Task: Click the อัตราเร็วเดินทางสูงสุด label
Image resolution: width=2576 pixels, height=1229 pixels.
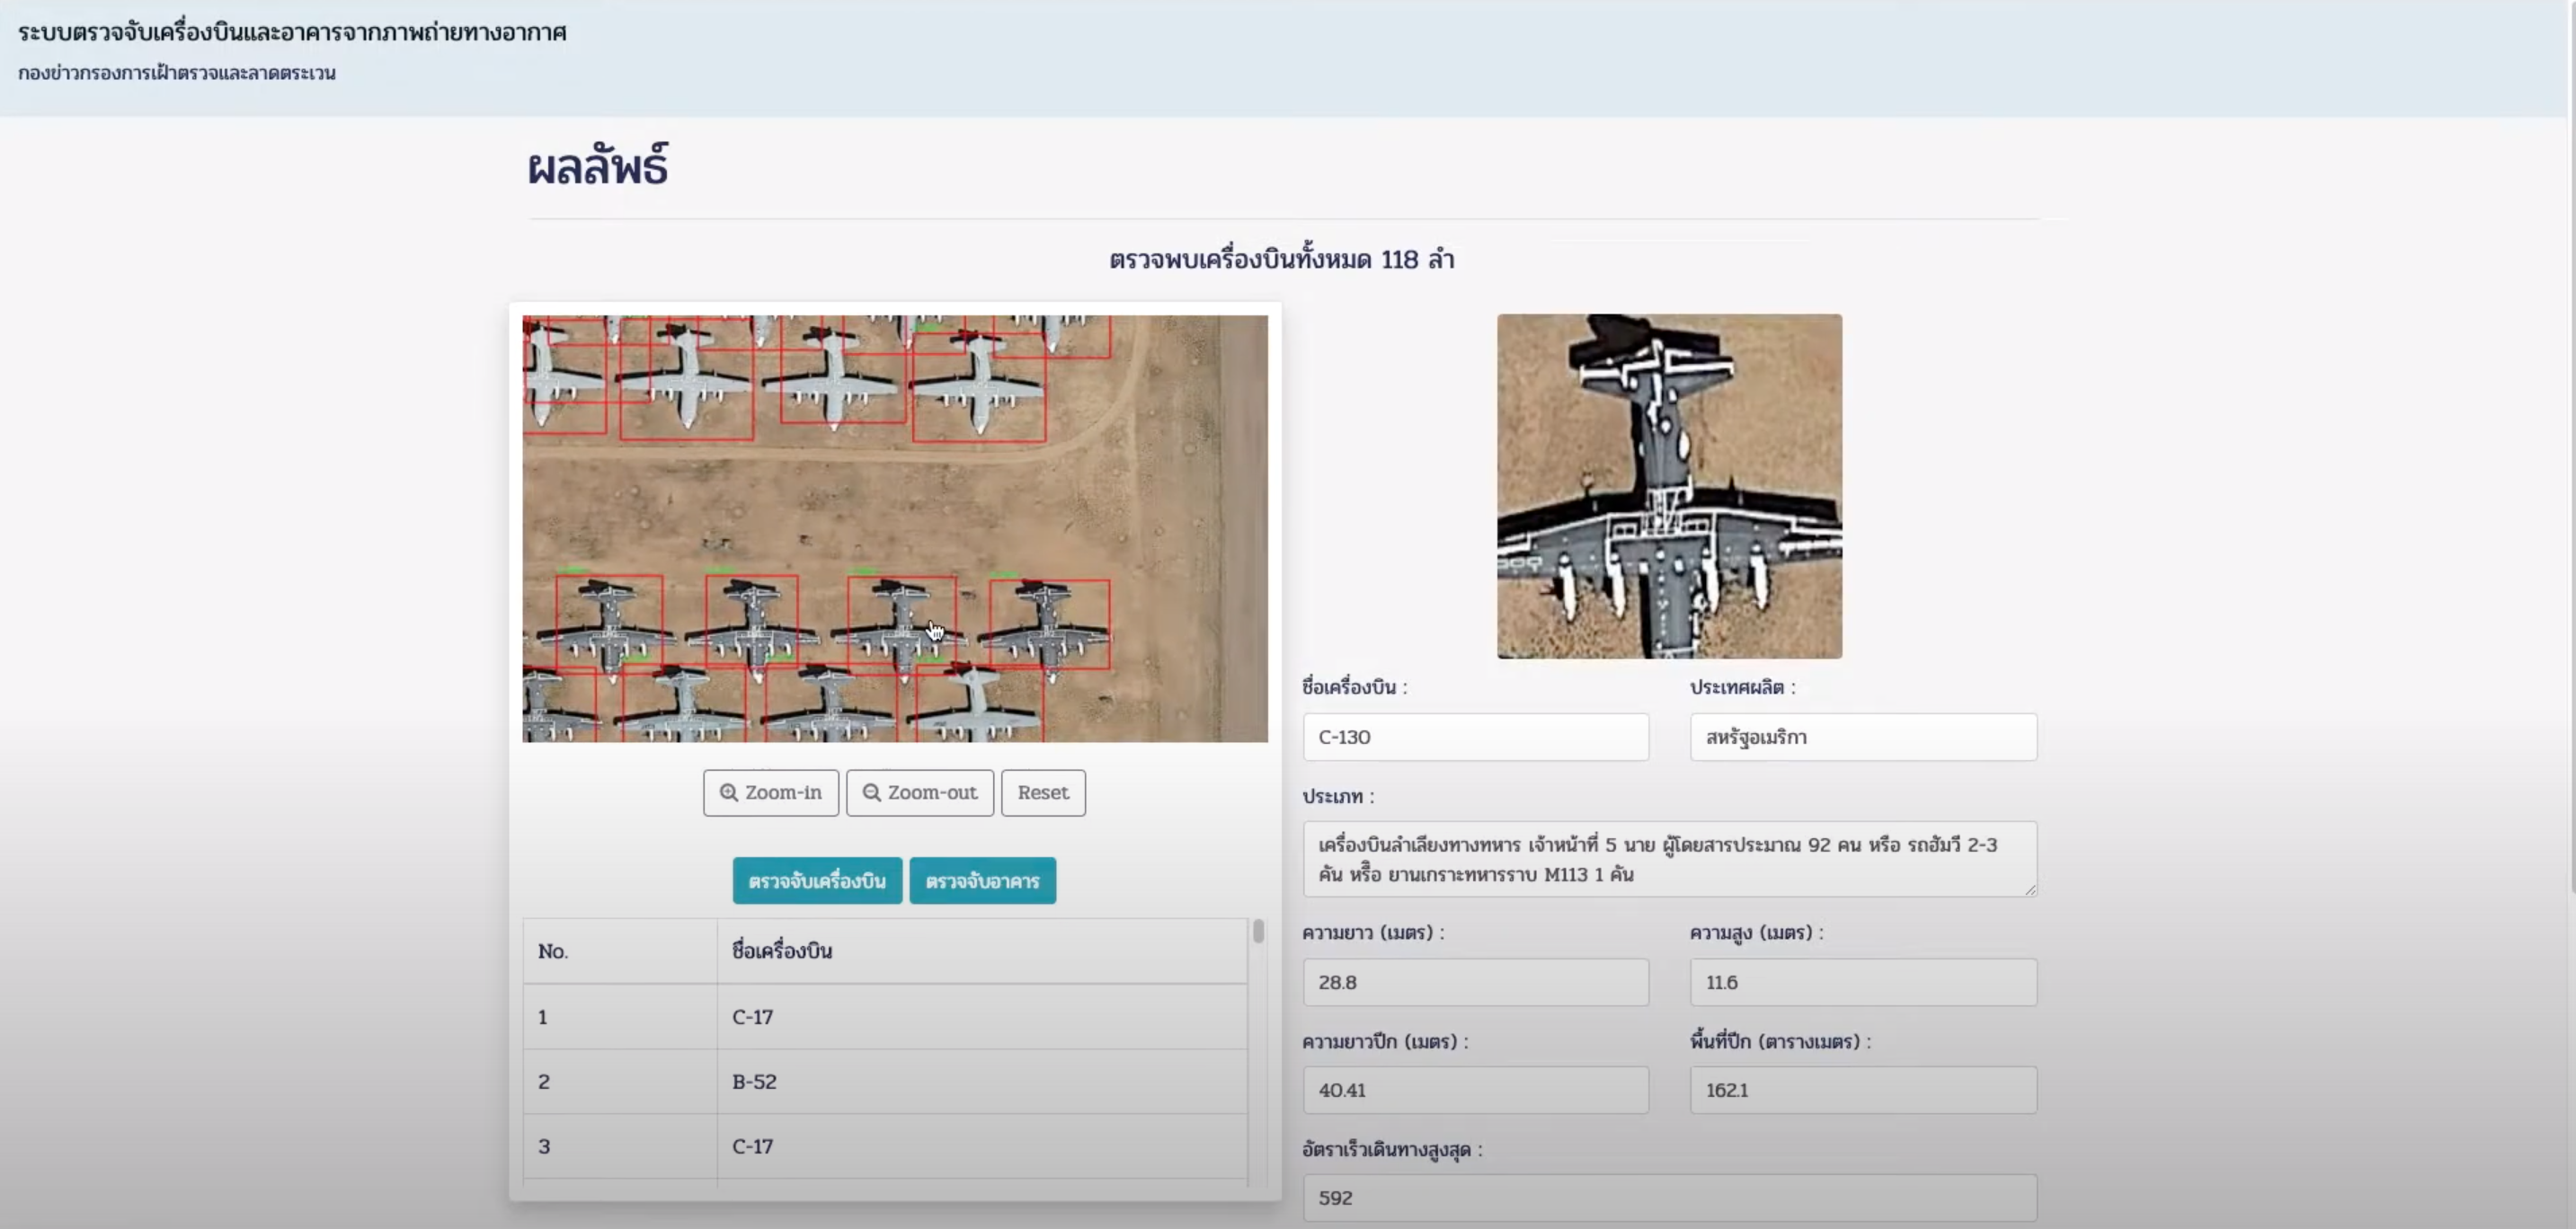Action: coord(1392,1150)
